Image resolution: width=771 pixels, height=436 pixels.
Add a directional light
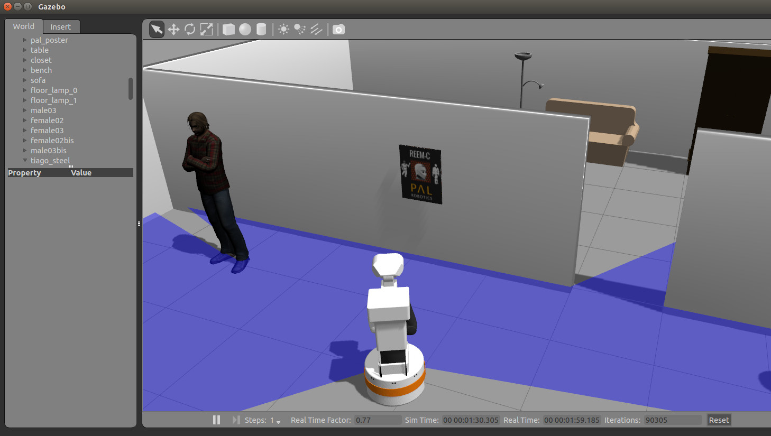pos(316,29)
